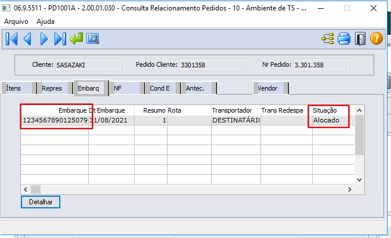Viewport: 391px width, 238px height.
Task: Click the grid scroll right arrow
Action: pos(350,190)
